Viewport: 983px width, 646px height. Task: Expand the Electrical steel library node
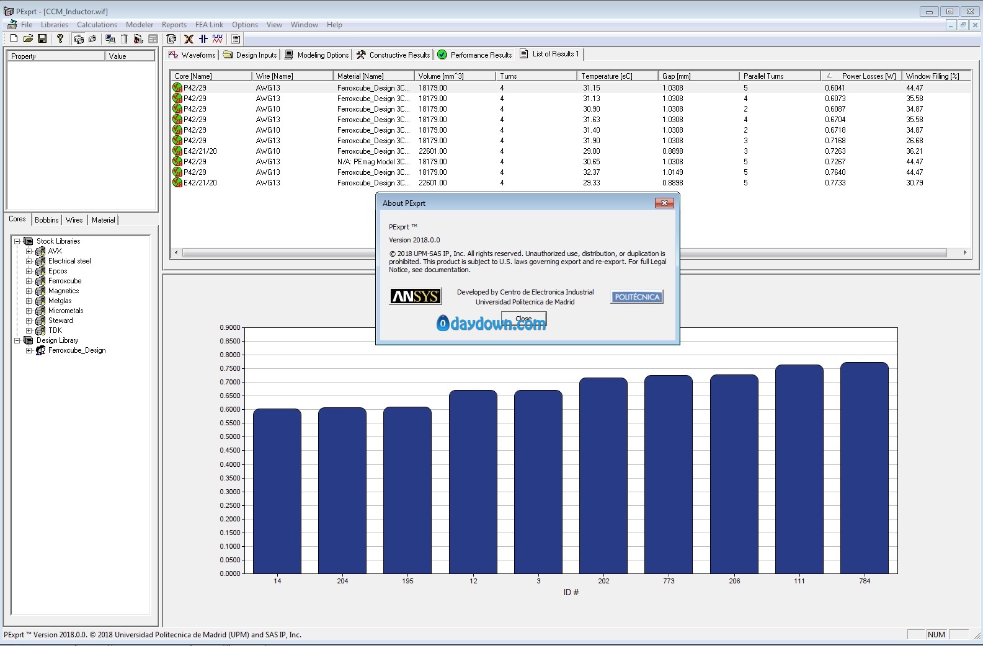point(29,261)
